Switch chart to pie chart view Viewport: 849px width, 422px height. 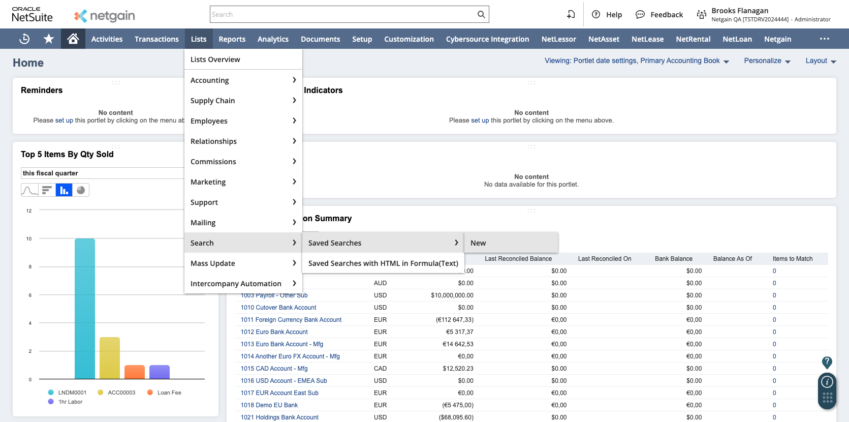point(81,190)
